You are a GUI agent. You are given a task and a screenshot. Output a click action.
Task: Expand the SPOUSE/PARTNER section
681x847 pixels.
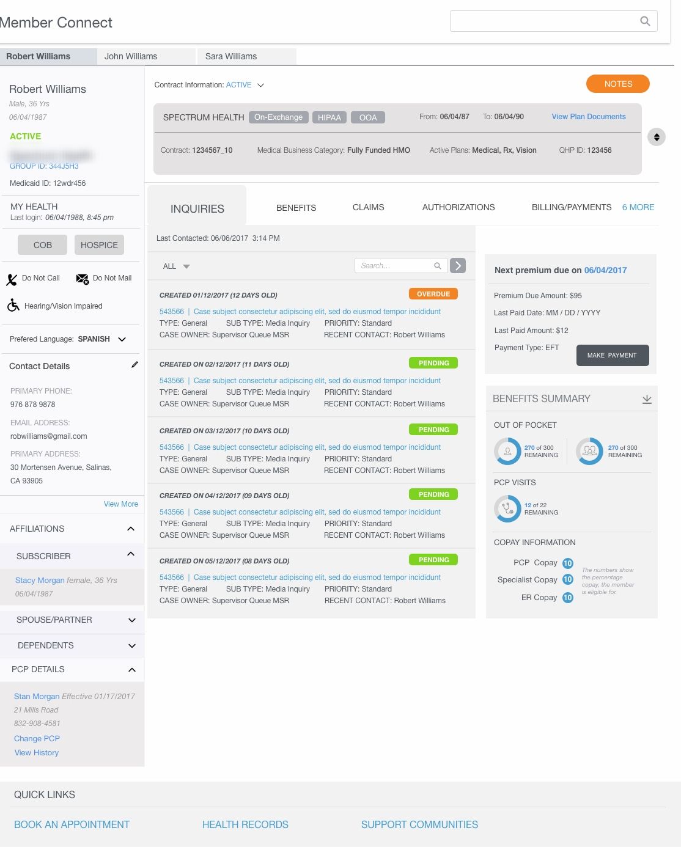point(131,620)
